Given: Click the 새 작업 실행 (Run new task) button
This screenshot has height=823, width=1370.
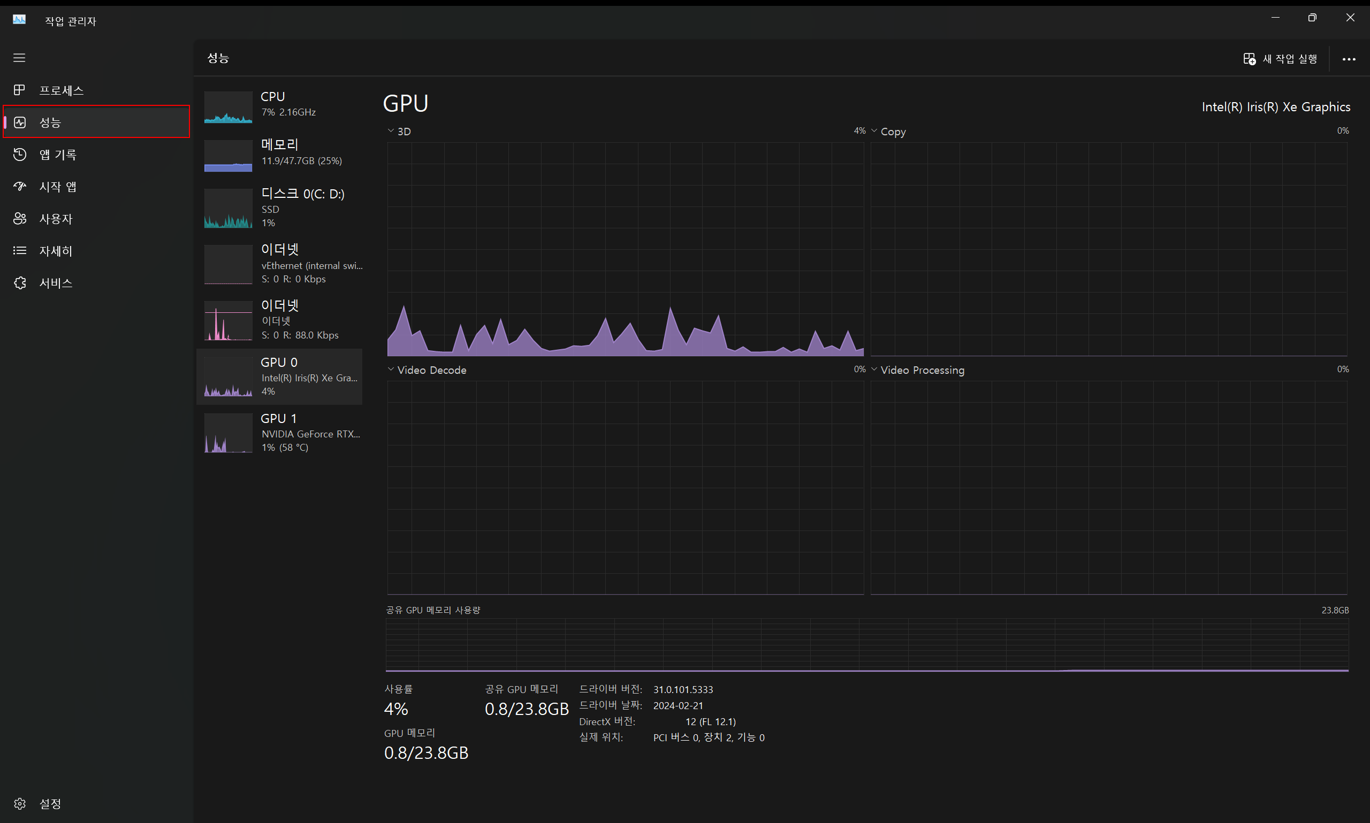Looking at the screenshot, I should click(1280, 59).
